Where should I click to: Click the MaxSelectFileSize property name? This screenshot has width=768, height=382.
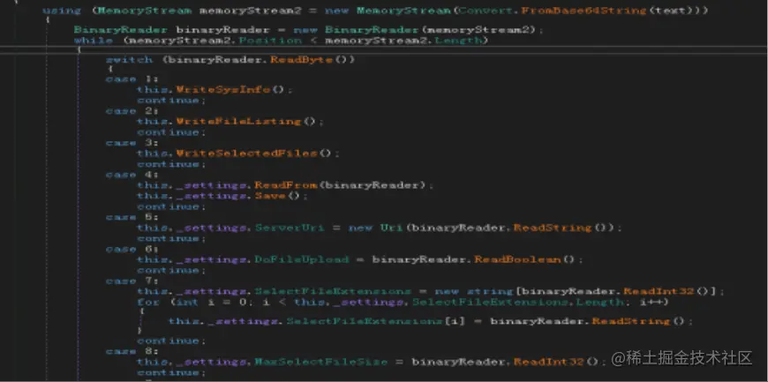pyautogui.click(x=321, y=362)
